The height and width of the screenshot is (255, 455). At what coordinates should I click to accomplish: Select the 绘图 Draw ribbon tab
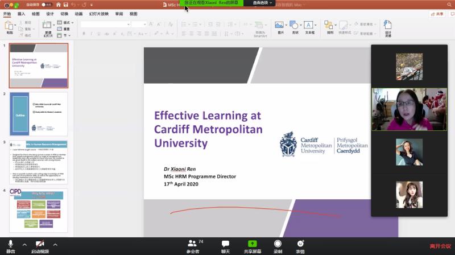click(35, 14)
